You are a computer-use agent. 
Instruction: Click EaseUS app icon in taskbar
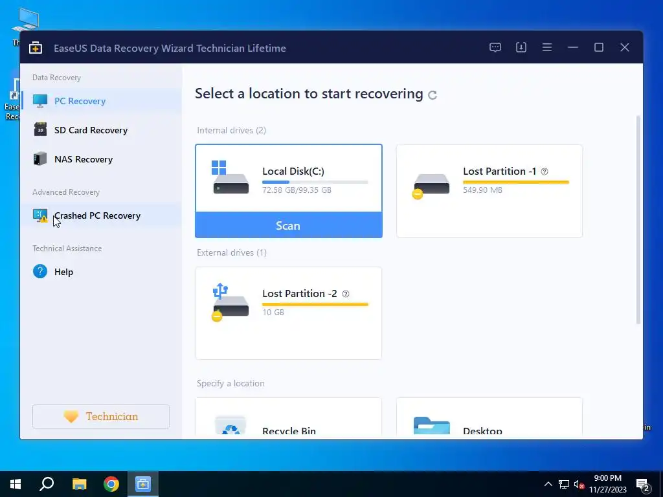coord(143,484)
